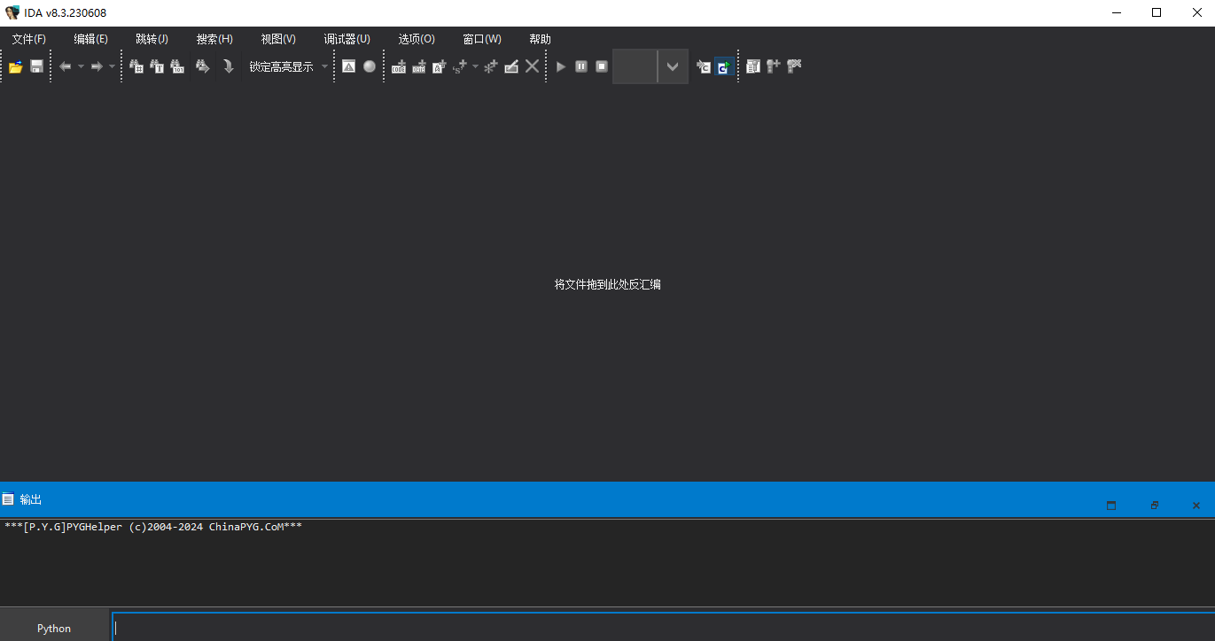Click the gray circle toolbar icon

[370, 66]
